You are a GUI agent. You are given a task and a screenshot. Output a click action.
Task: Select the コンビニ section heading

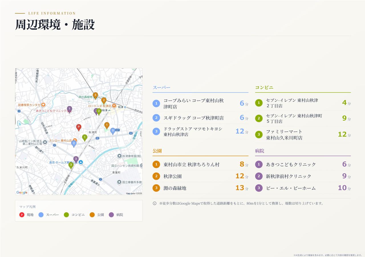pos(264,88)
